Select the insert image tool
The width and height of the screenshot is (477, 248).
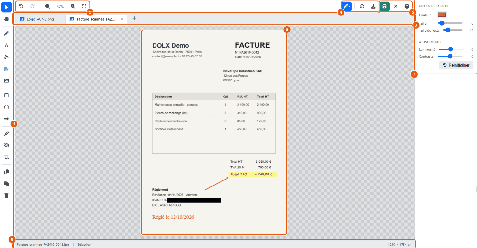[x=6, y=80]
